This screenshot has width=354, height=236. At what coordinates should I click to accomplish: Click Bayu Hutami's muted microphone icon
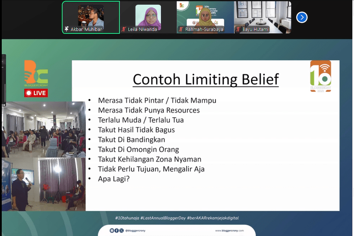tap(238, 29)
